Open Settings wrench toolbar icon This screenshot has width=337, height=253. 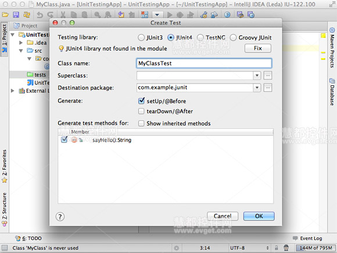[203, 15]
